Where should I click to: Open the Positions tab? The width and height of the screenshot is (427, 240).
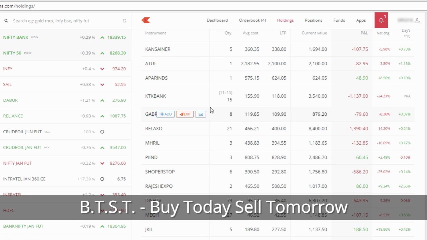point(314,20)
